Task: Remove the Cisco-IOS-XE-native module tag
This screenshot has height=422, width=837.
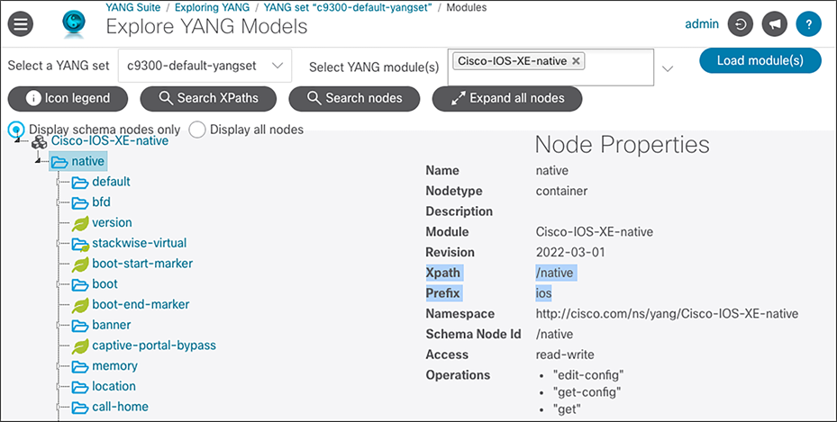Action: [x=576, y=61]
